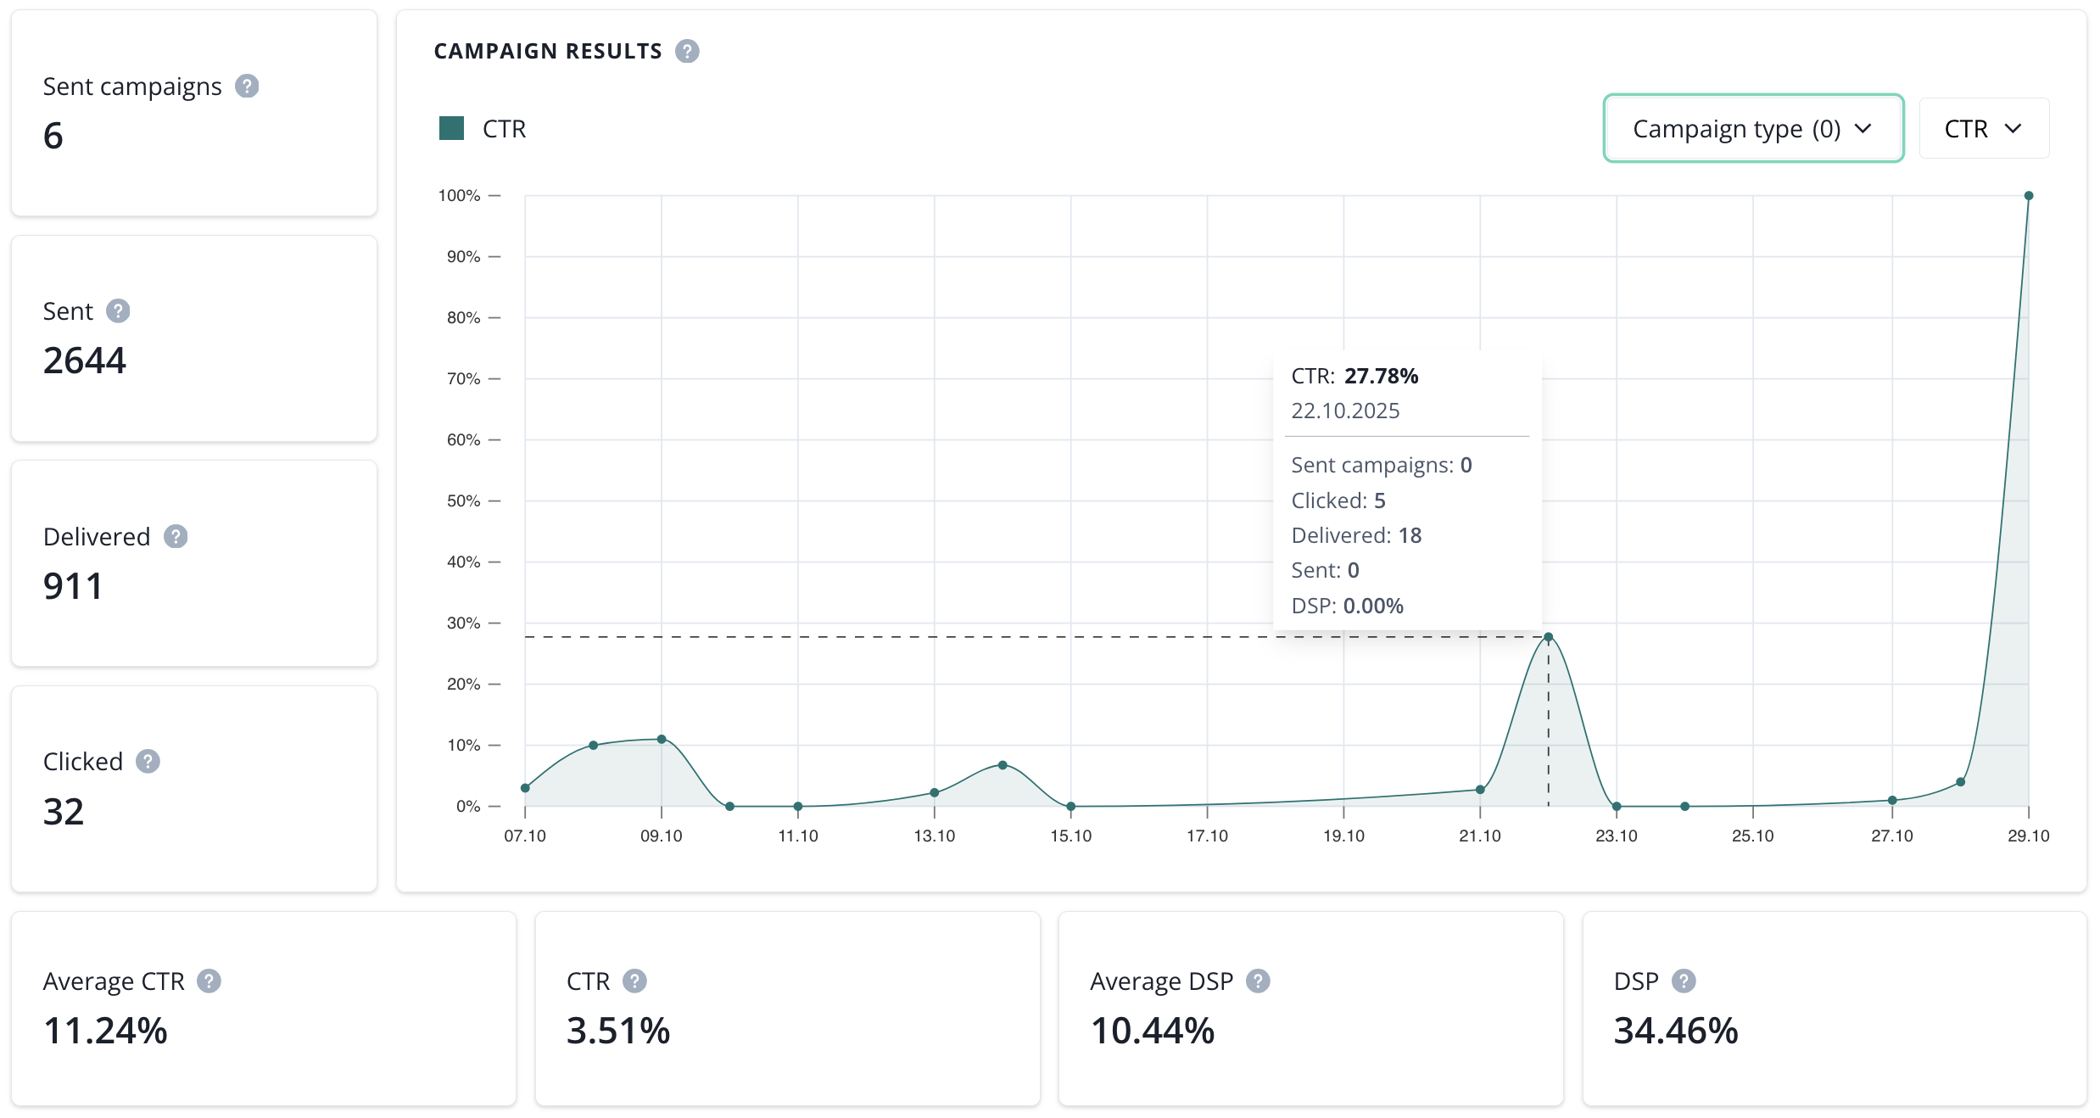Screen dimensions: 2100x1118
Task: Open the Average DSP help icon
Action: click(x=1258, y=981)
